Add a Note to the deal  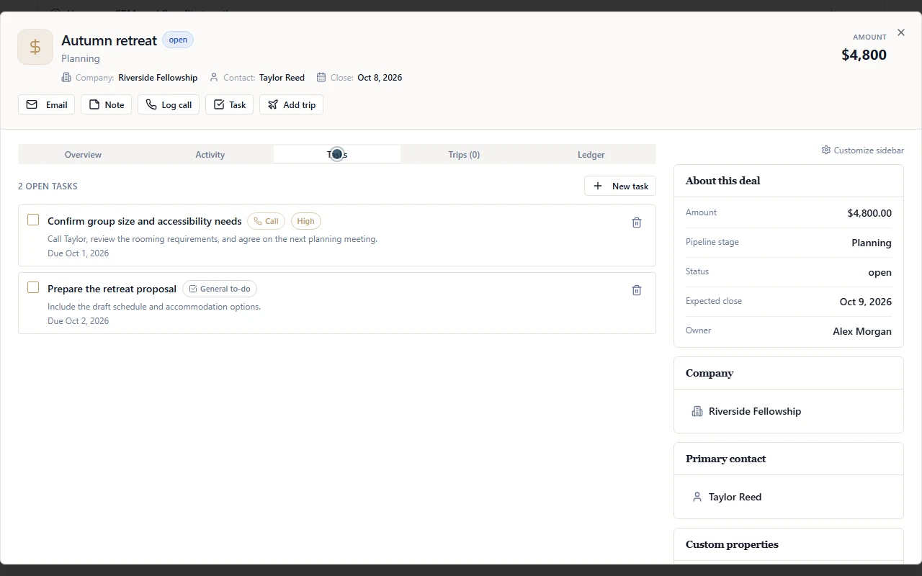coord(107,104)
